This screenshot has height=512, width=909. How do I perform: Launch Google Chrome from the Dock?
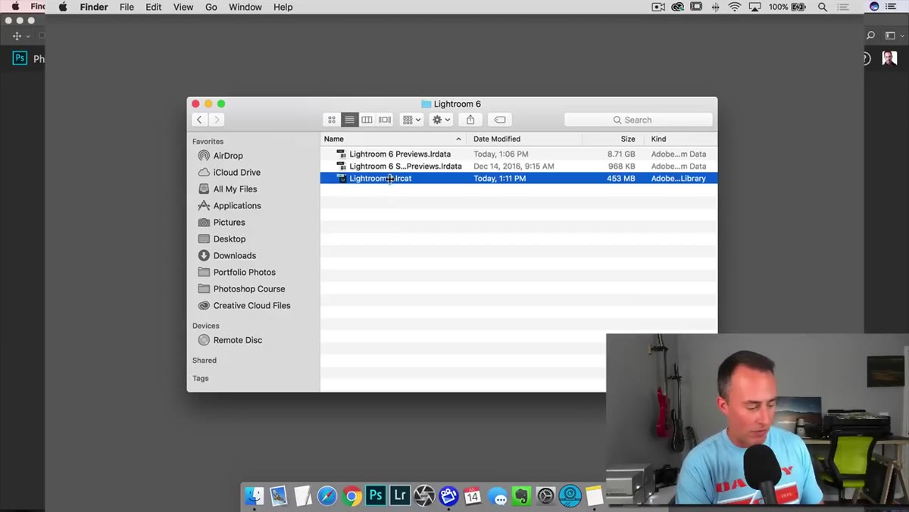pos(351,496)
